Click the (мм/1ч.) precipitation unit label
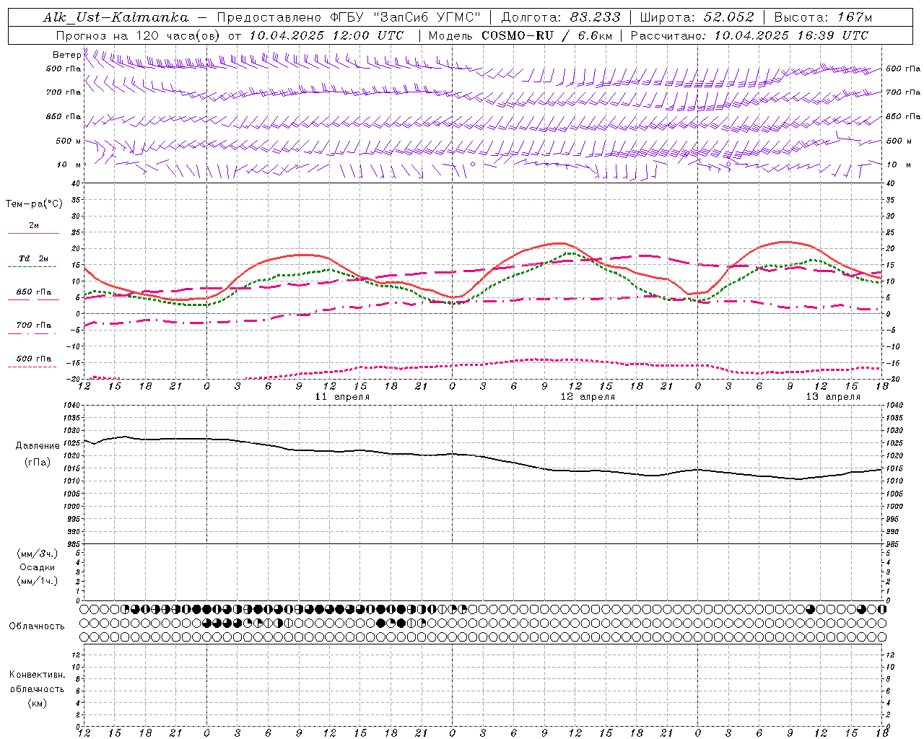The width and height of the screenshot is (924, 739). point(38,581)
